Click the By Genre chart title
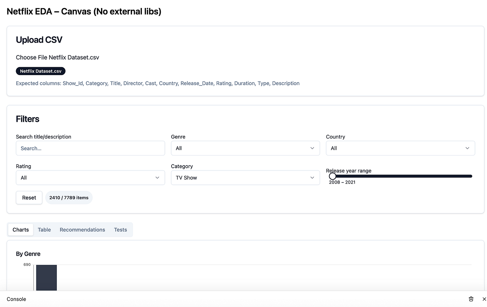The width and height of the screenshot is (487, 307). pyautogui.click(x=28, y=254)
